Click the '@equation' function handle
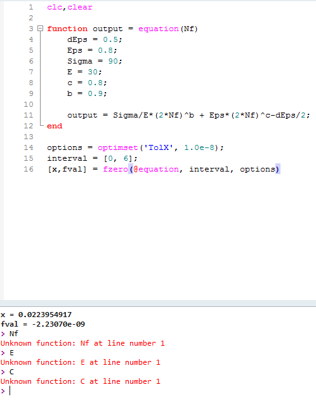Screen dimensions: 316x401 coord(156,169)
